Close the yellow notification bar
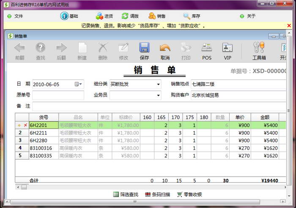 pos(289,25)
